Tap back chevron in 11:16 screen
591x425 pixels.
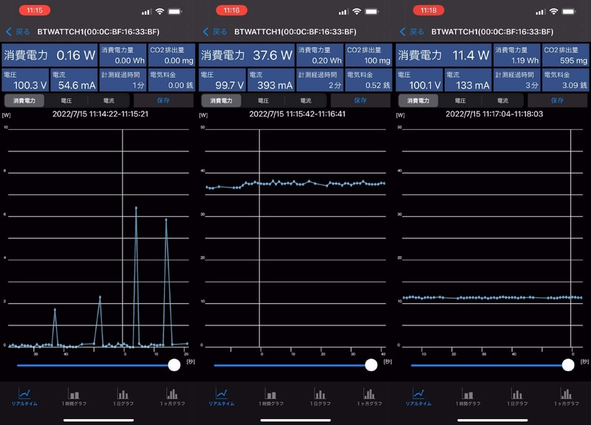click(205, 32)
